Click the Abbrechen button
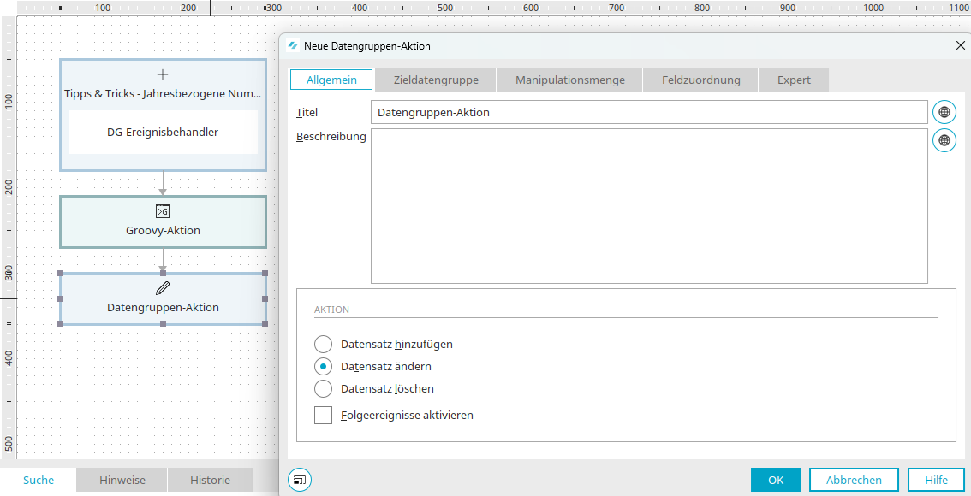 click(x=854, y=480)
